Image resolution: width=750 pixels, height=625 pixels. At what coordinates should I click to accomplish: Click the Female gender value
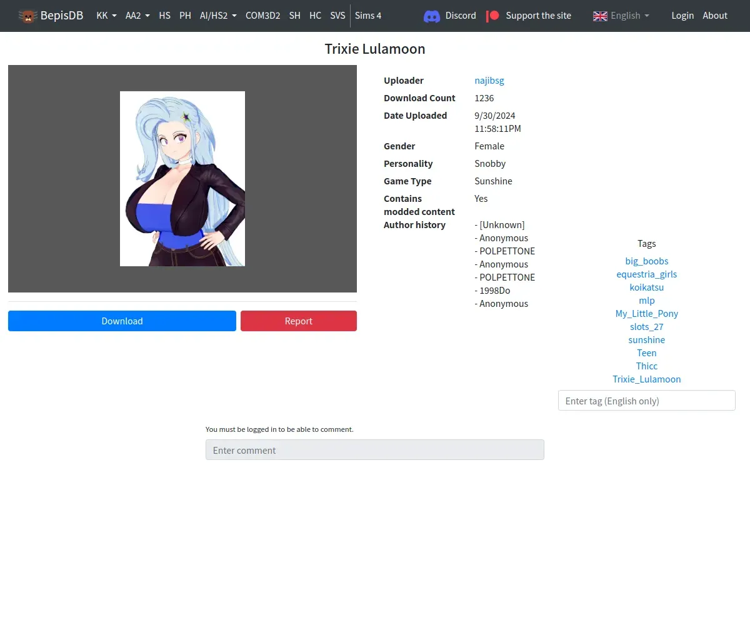tap(489, 146)
